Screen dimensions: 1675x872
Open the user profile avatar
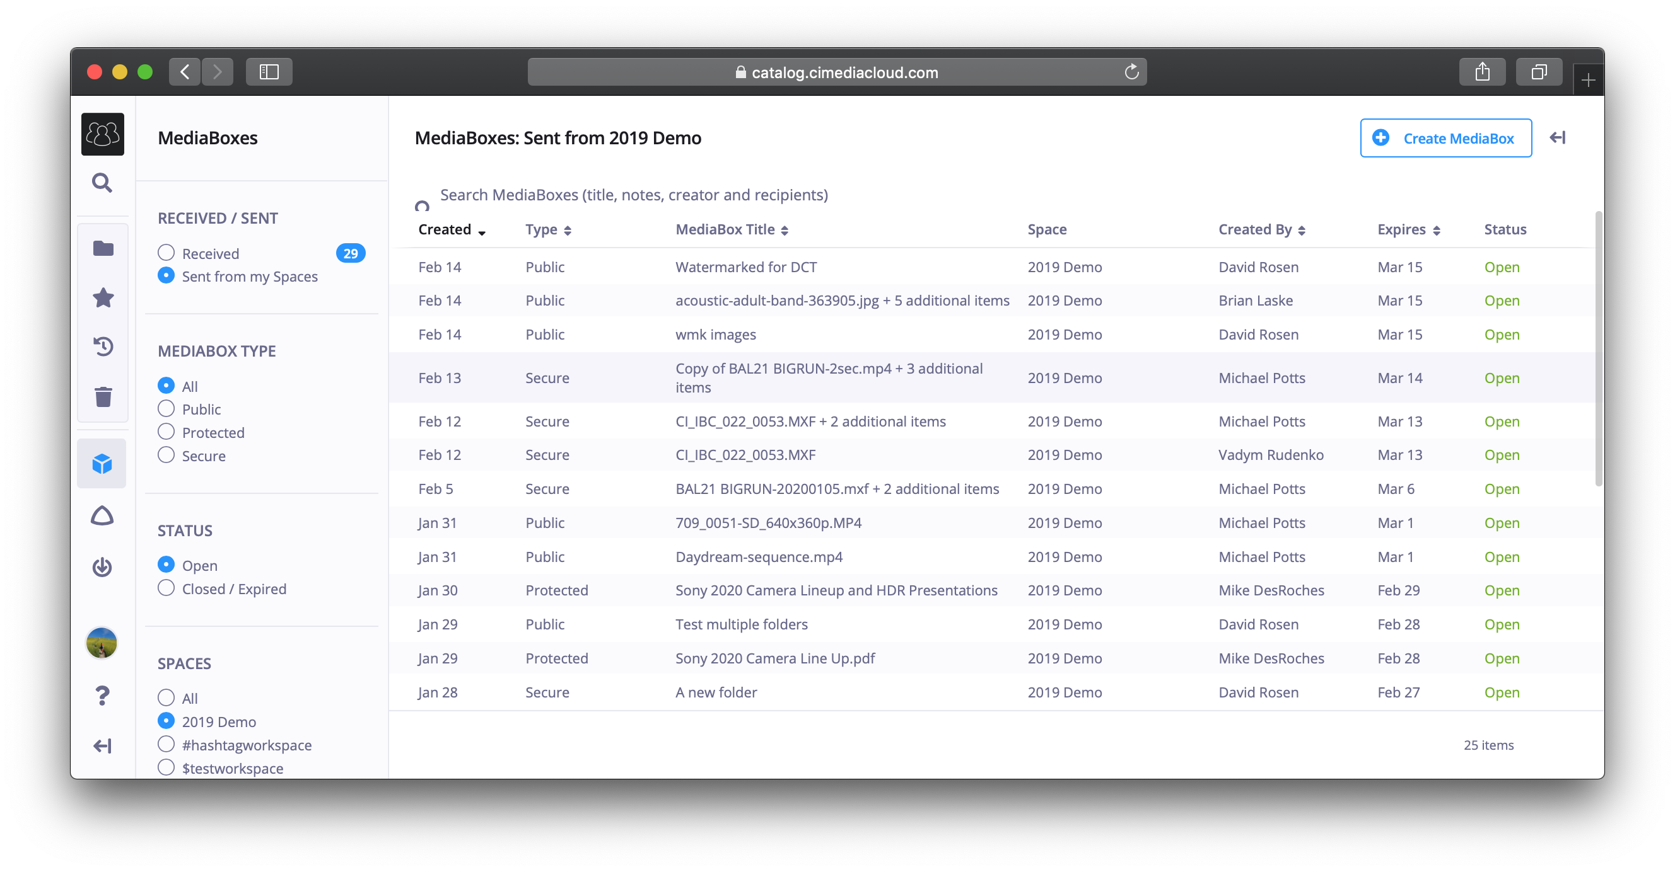(102, 643)
